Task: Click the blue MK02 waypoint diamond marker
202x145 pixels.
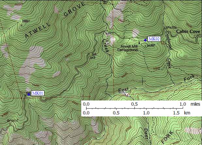Action: [145, 40]
